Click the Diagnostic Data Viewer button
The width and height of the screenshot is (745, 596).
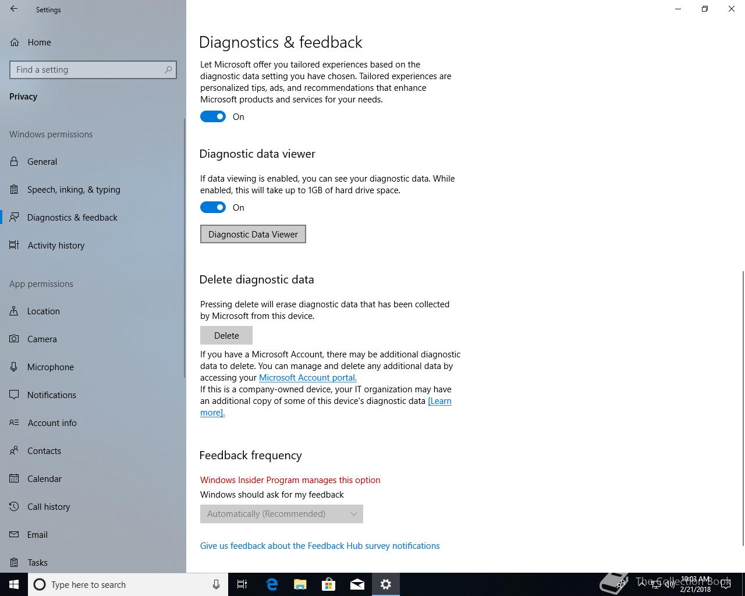pyautogui.click(x=253, y=234)
